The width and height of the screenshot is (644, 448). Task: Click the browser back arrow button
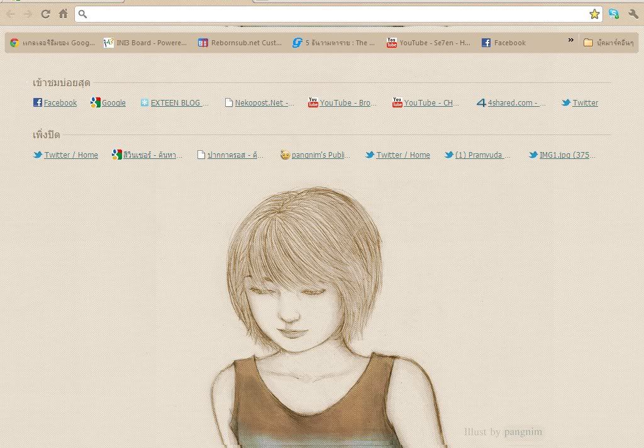(11, 14)
